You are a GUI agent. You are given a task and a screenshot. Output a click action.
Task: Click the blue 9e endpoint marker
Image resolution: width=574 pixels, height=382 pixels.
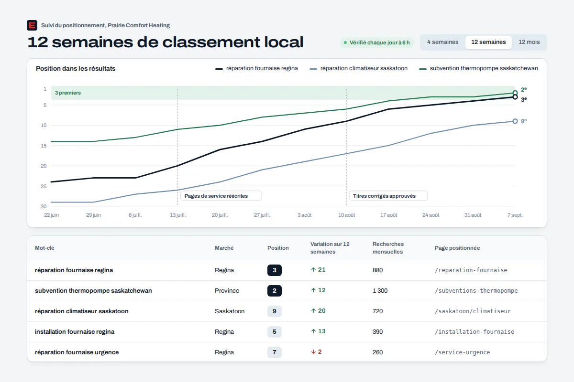[515, 121]
